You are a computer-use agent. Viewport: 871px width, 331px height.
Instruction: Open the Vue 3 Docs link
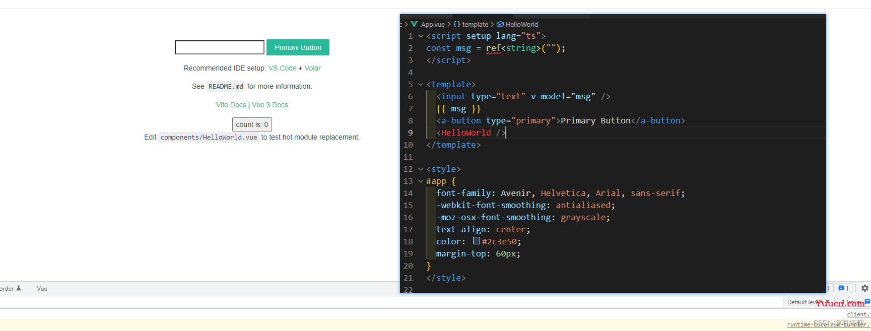tap(270, 105)
